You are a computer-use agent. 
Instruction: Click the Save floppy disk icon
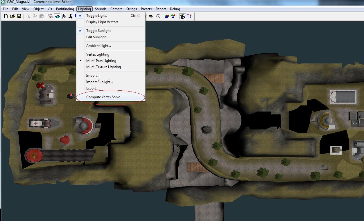[x=19, y=17]
